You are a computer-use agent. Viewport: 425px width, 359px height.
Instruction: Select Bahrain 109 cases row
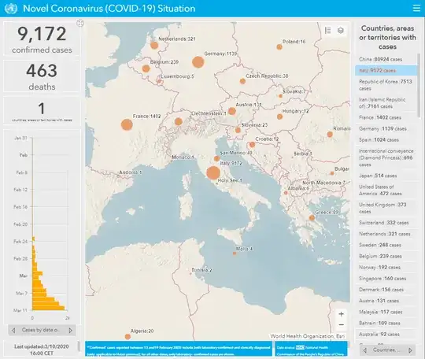coord(386,324)
